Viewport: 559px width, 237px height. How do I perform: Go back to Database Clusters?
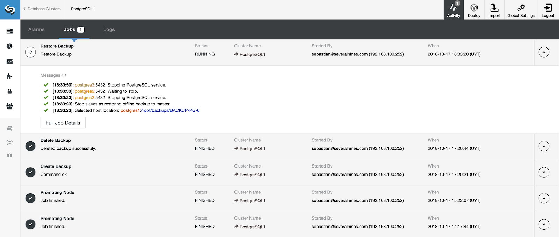pos(42,9)
